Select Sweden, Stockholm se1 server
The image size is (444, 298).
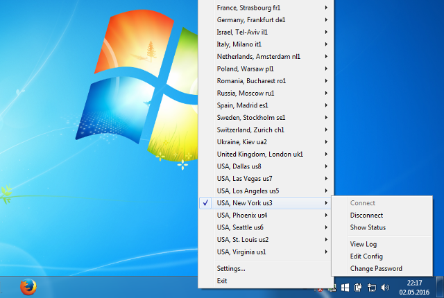click(x=265, y=117)
